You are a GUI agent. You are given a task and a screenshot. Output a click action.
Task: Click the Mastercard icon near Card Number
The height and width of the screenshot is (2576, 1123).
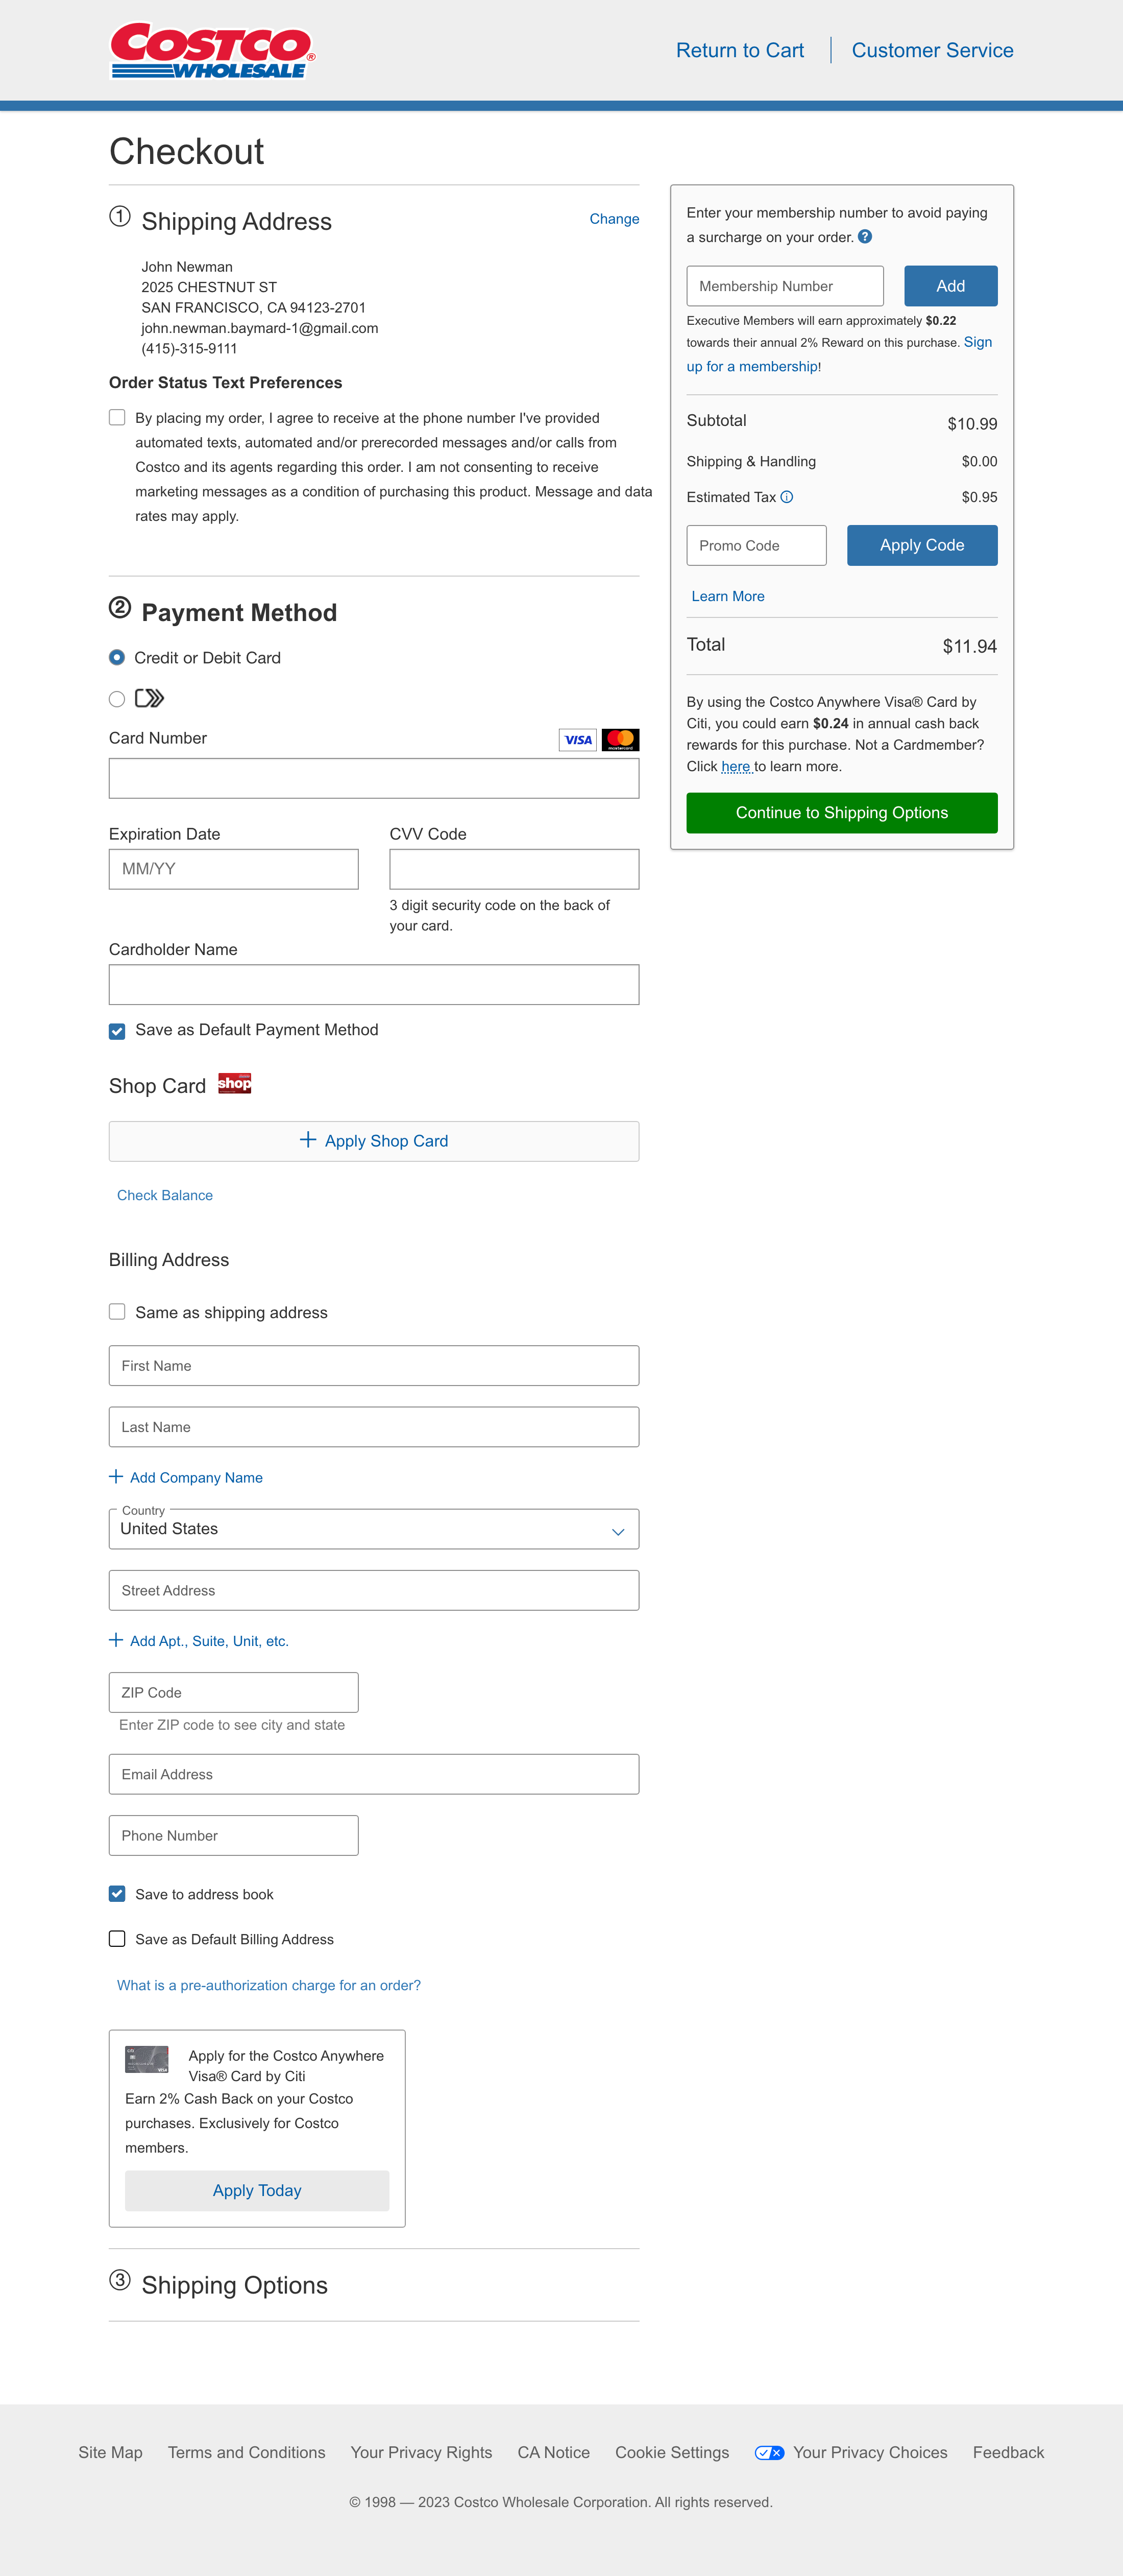[620, 739]
